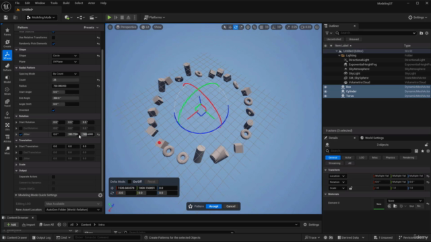This screenshot has width=431, height=242.
Task: Click the Start Angle slider field
Action: [x=65, y=92]
